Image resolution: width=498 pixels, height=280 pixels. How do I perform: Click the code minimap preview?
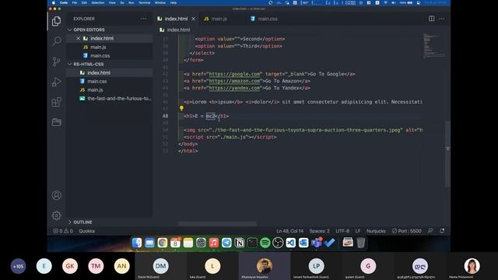pyautogui.click(x=434, y=46)
